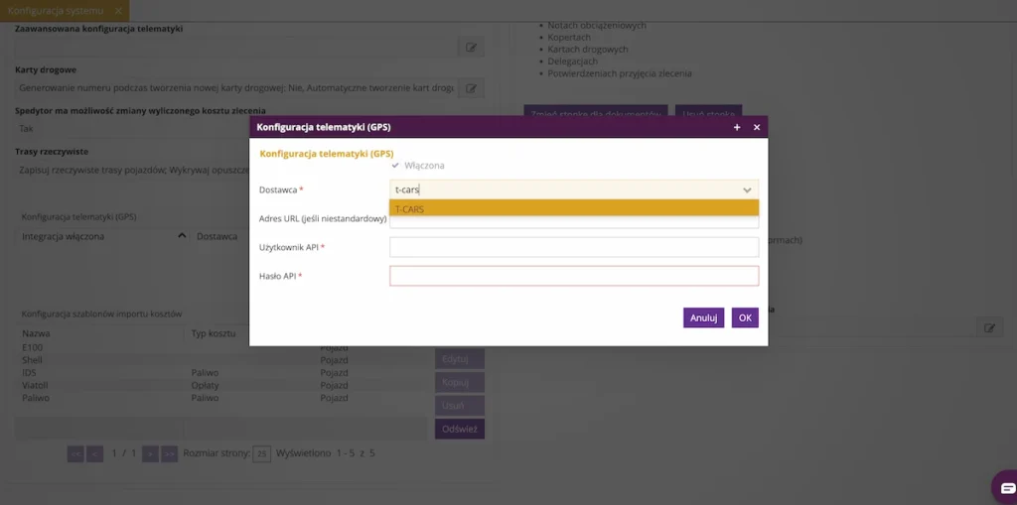Close the Konfiguracja telematyki dialog

[756, 128]
